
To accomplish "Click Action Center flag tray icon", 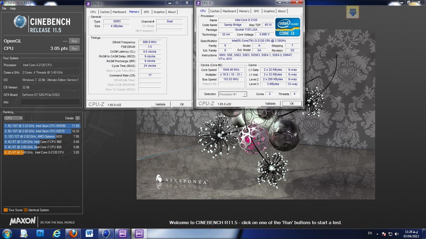I will 384,234.
